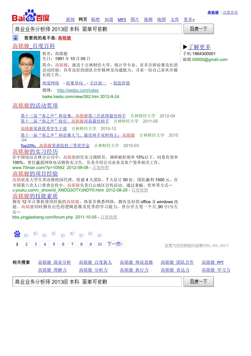Open 高铭骏荣获优秀学生干部 link

pyautogui.click(x=44, y=128)
